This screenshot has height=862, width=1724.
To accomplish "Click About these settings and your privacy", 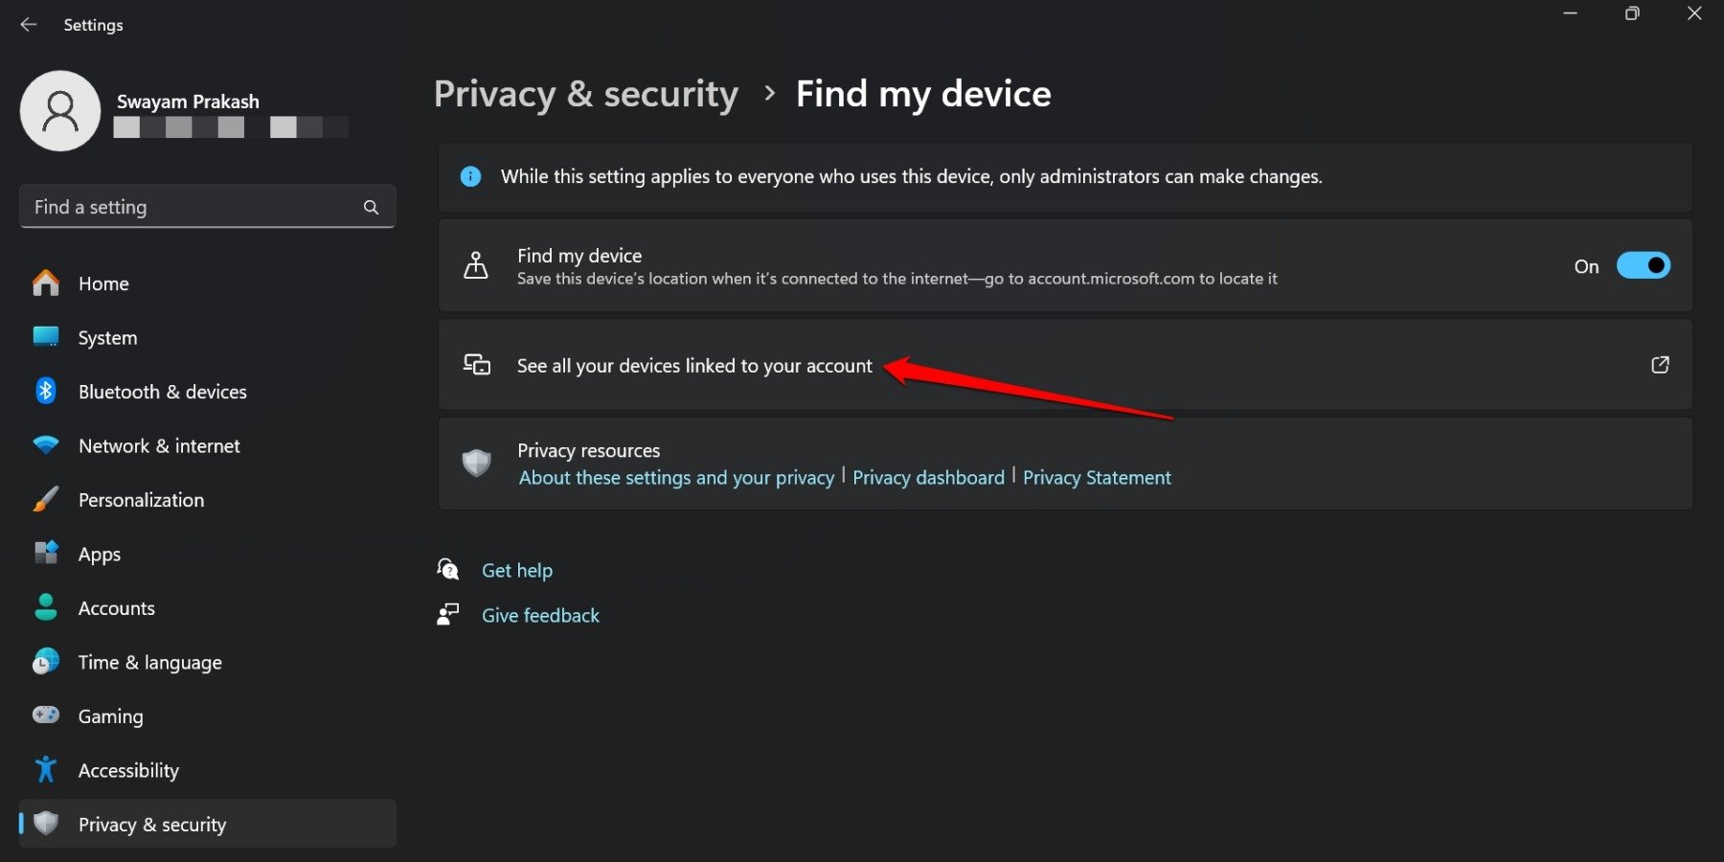I will point(675,477).
